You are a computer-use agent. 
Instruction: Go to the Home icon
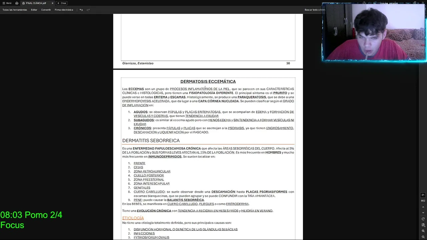pos(17,3)
